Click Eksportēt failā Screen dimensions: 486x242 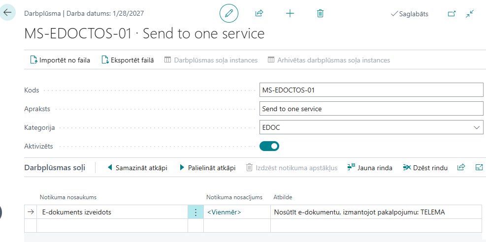coord(128,60)
